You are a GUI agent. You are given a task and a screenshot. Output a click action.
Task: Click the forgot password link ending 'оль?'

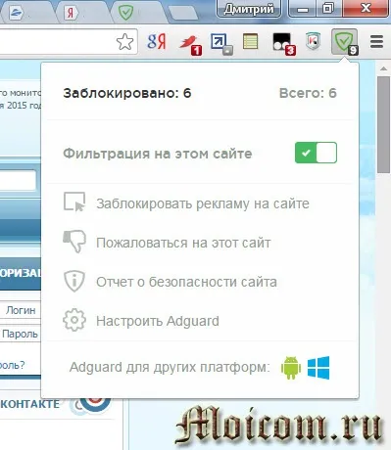[13, 365]
